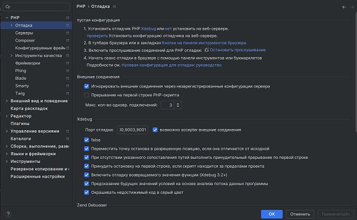Increase max simultaneous connections stepper

pos(178,103)
